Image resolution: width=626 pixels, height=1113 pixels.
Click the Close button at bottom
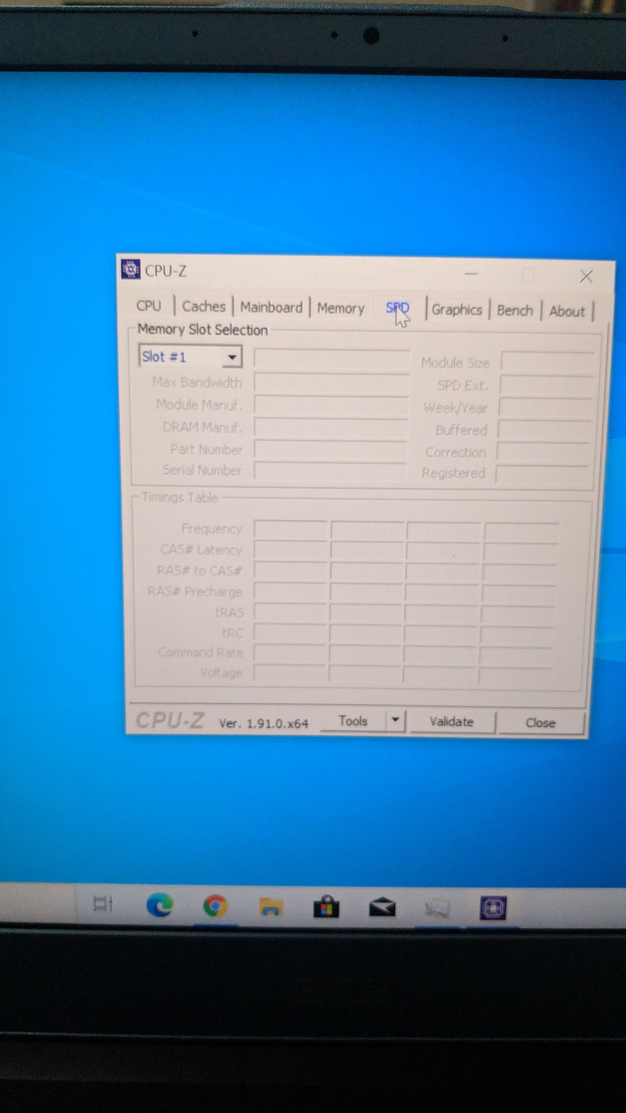pyautogui.click(x=540, y=723)
